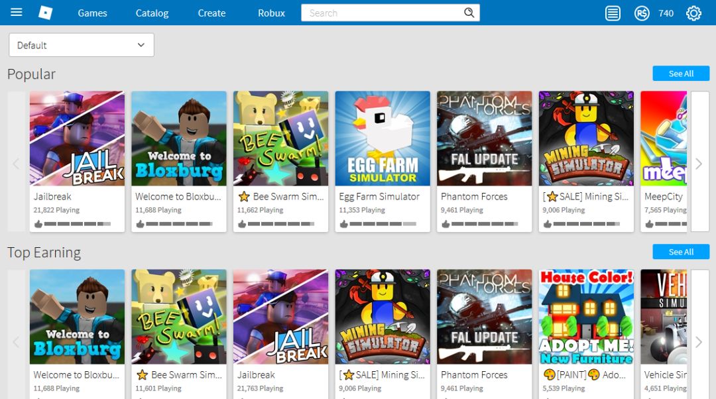Click the Vehicle Sim title link
The height and width of the screenshot is (399, 716).
tap(666, 374)
